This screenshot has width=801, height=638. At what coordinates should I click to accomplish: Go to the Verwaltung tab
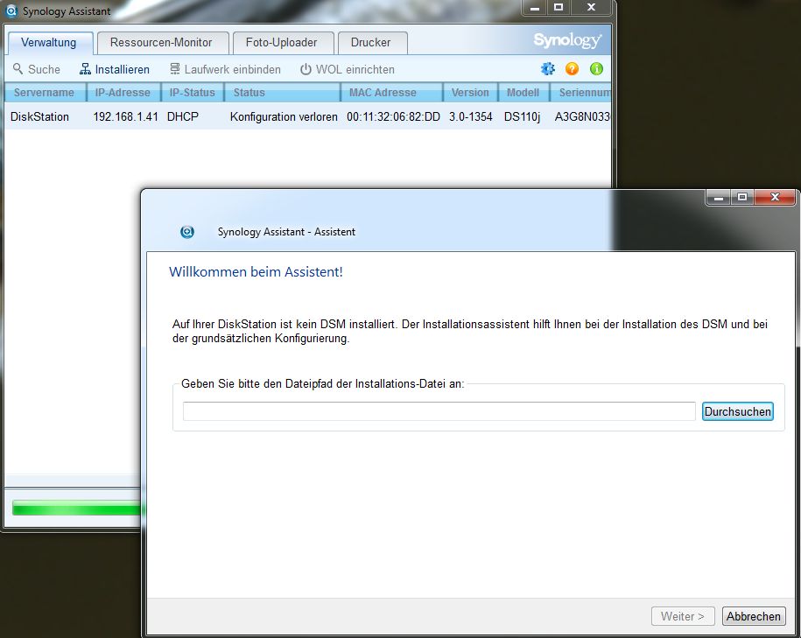(49, 42)
